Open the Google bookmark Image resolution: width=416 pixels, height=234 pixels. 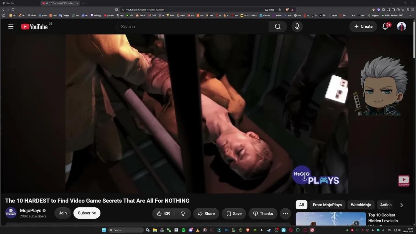pyautogui.click(x=64, y=15)
